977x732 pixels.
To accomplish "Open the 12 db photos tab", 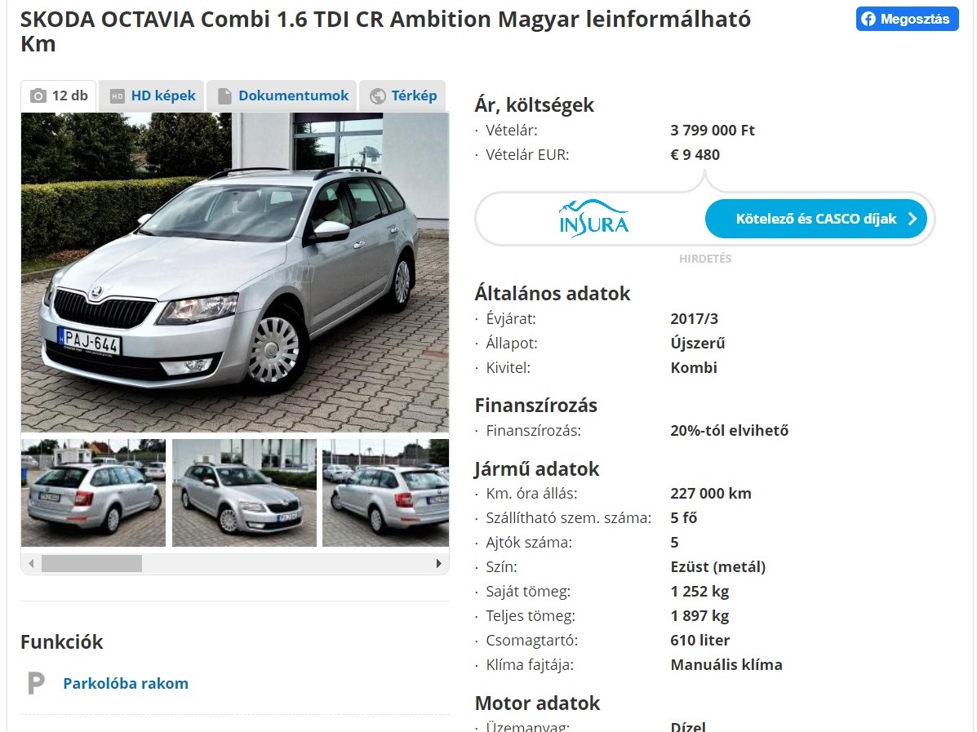I will (59, 96).
